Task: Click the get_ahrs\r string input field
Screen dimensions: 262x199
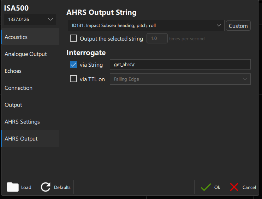Action: coord(180,65)
